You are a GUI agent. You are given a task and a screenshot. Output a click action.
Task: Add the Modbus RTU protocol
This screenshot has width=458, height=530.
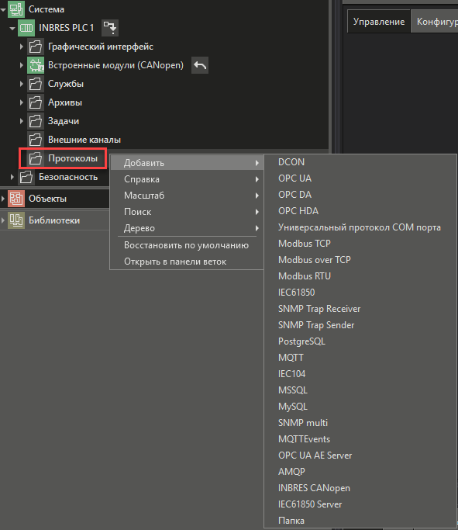(x=360, y=276)
